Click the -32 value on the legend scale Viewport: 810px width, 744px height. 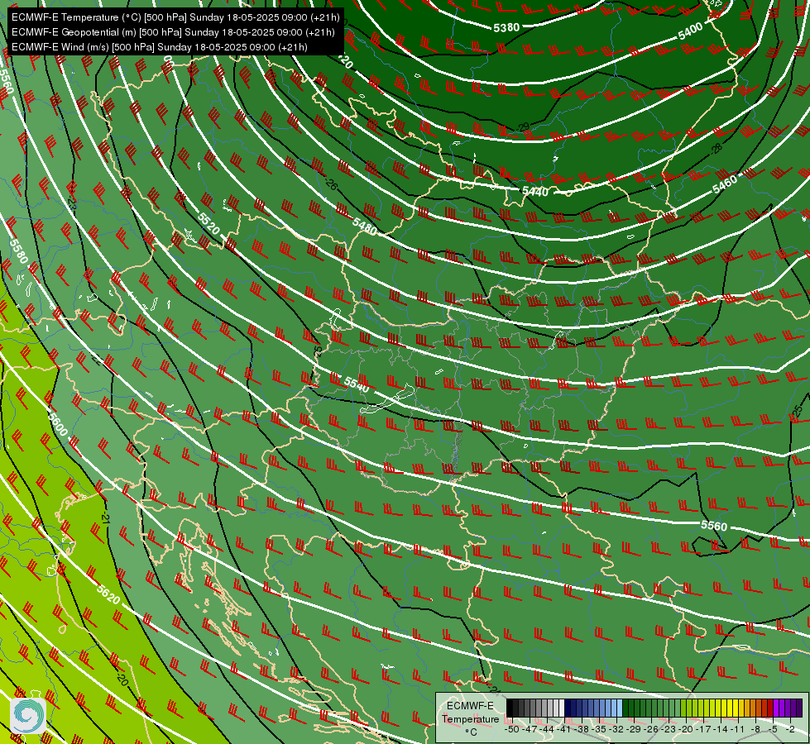coord(616,730)
